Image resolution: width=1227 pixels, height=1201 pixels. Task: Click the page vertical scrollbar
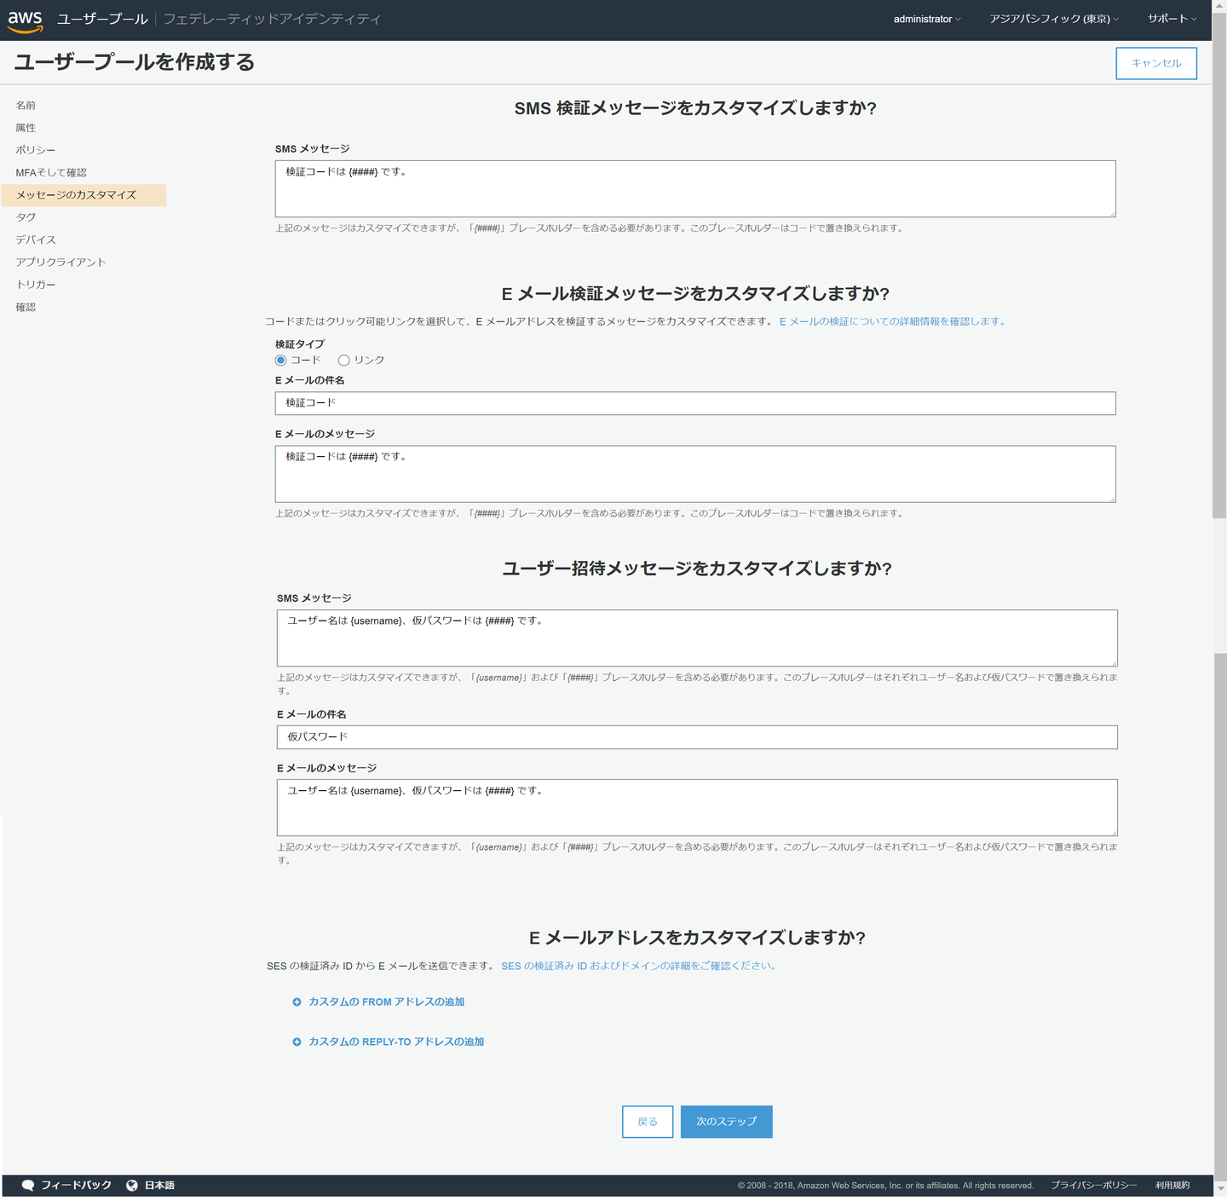click(1219, 341)
